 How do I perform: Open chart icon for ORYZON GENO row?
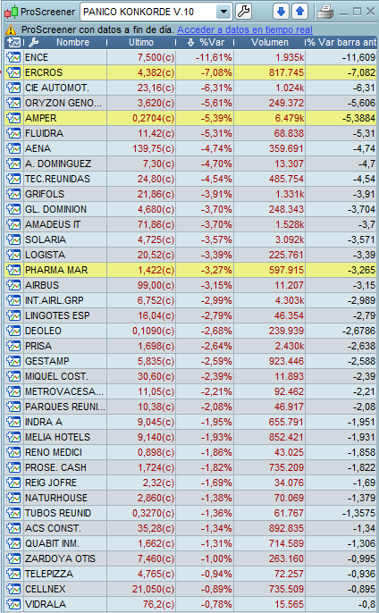tap(13, 104)
